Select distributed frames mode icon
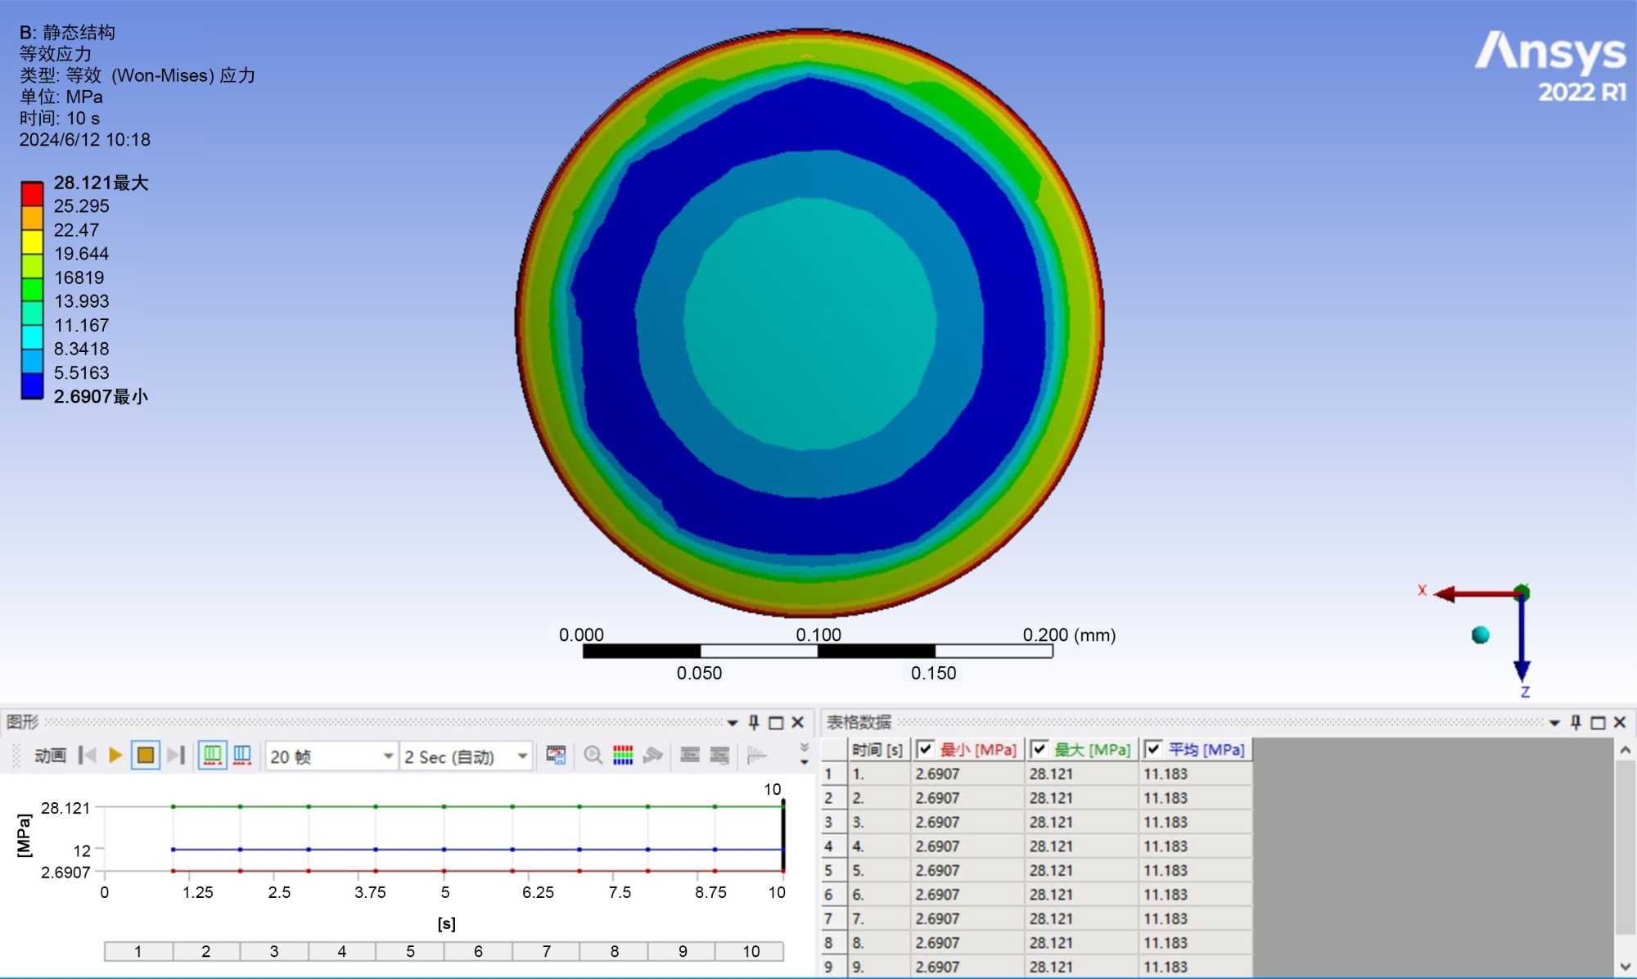 212,756
